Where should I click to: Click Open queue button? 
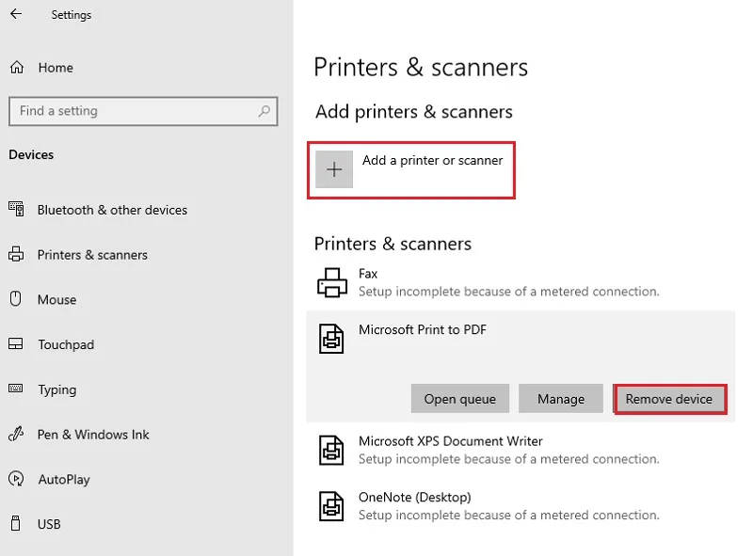point(460,399)
